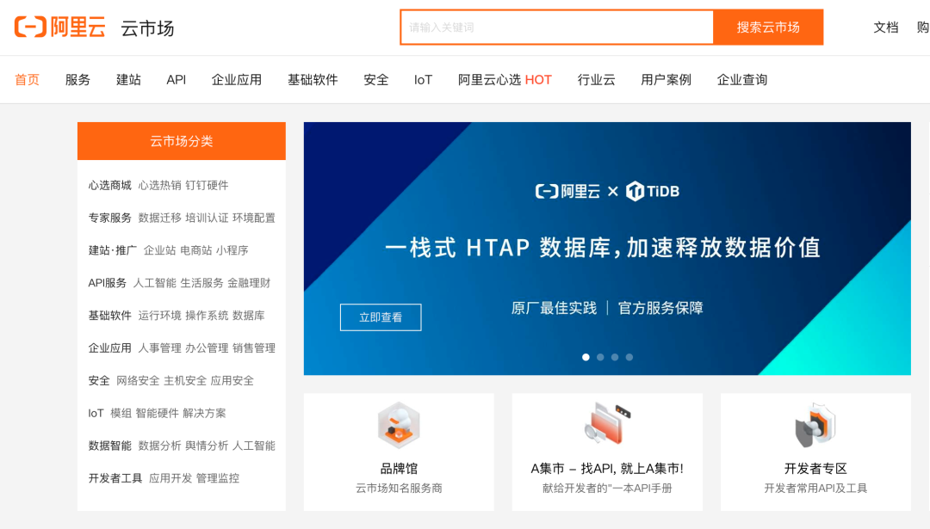Click the TiDB logo in the banner
This screenshot has width=930, height=529.
[x=653, y=191]
